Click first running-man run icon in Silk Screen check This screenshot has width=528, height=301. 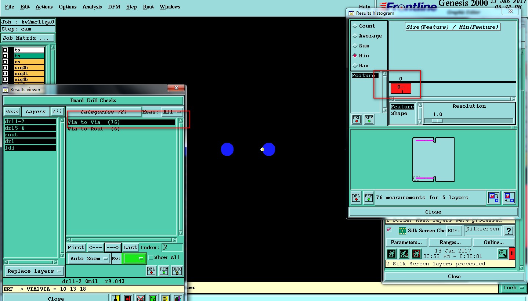pos(391,254)
